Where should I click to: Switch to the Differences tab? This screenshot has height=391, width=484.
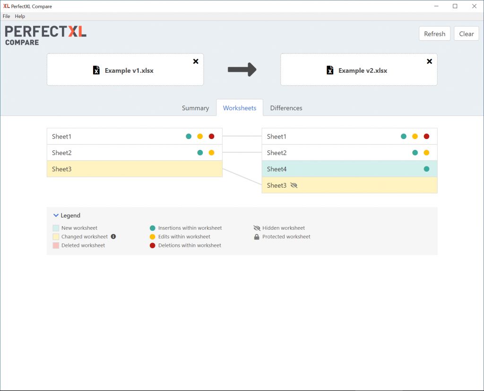click(286, 108)
